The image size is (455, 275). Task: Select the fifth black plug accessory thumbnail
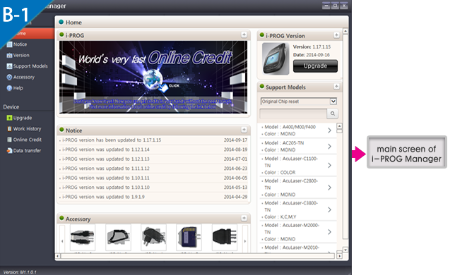[225, 237]
